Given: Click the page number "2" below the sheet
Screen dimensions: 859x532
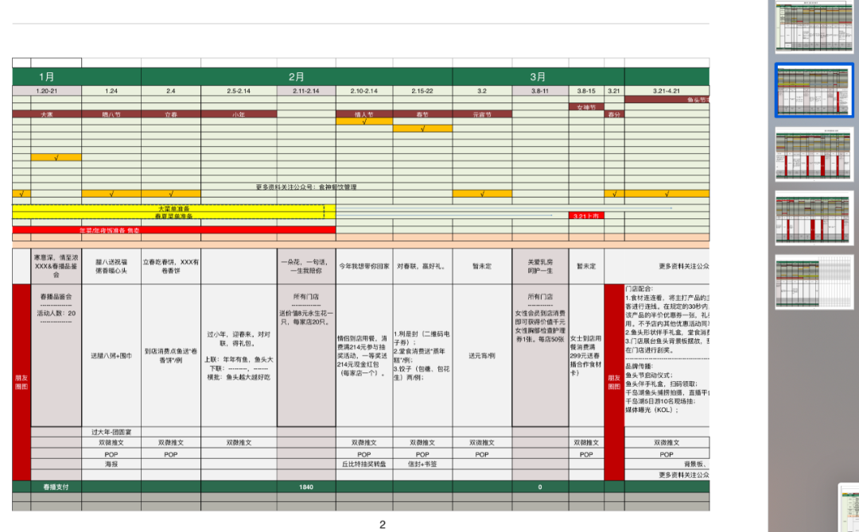Looking at the screenshot, I should tap(383, 525).
